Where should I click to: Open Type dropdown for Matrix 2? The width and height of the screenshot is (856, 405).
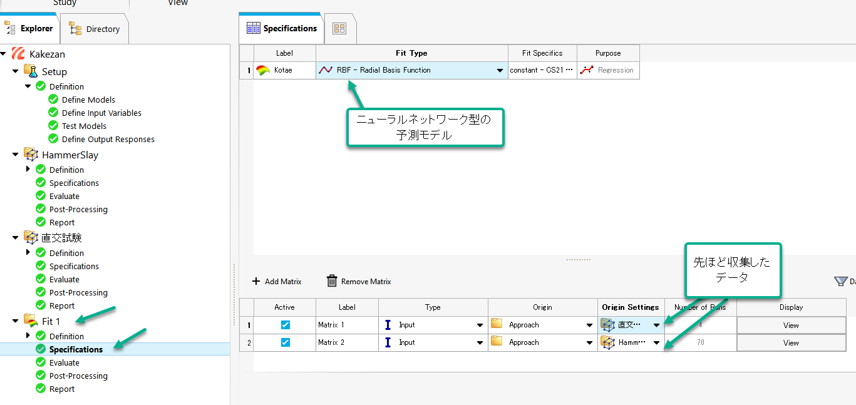tap(480, 343)
